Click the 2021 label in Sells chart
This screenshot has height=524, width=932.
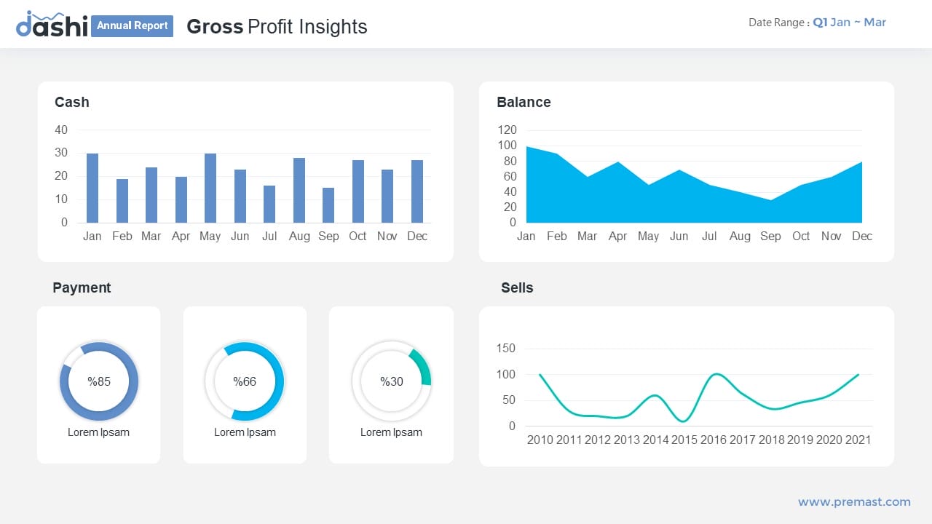[858, 440]
